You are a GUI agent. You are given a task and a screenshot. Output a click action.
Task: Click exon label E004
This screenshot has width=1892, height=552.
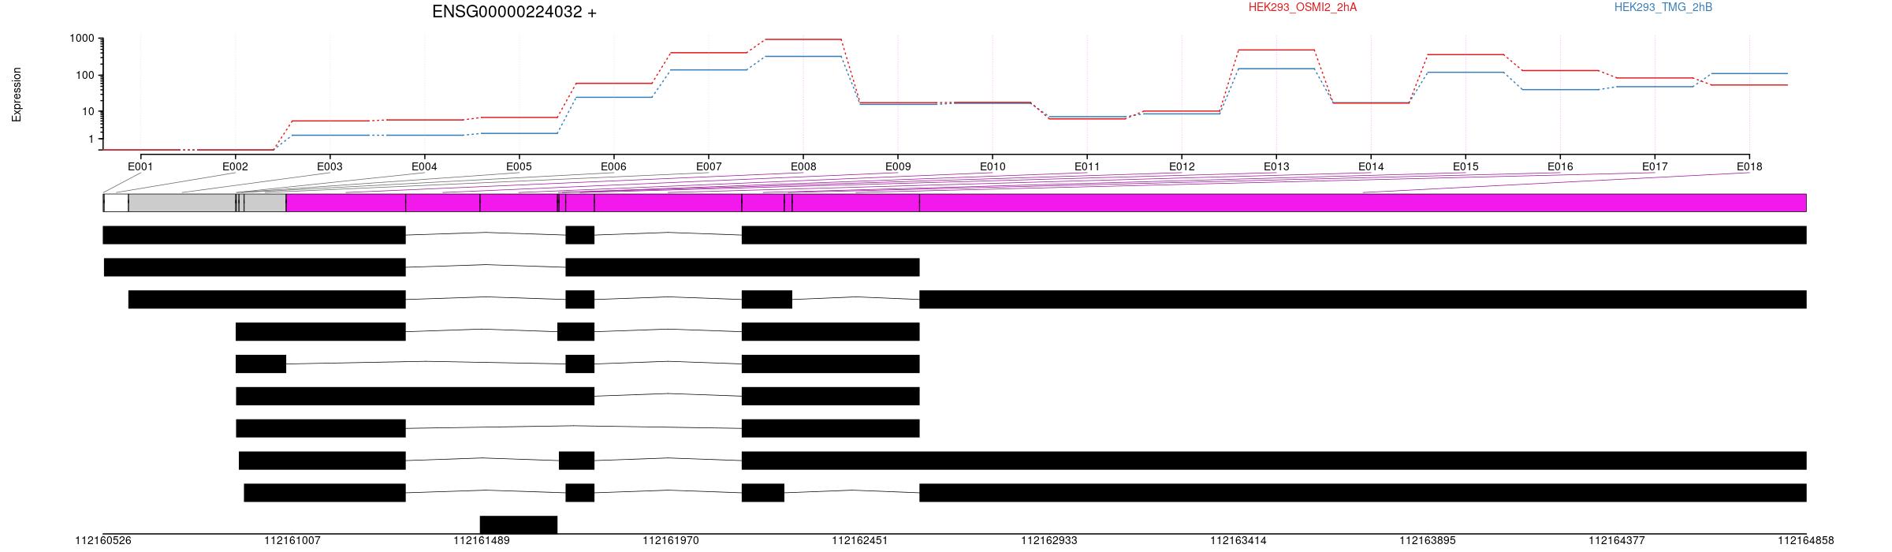point(424,167)
